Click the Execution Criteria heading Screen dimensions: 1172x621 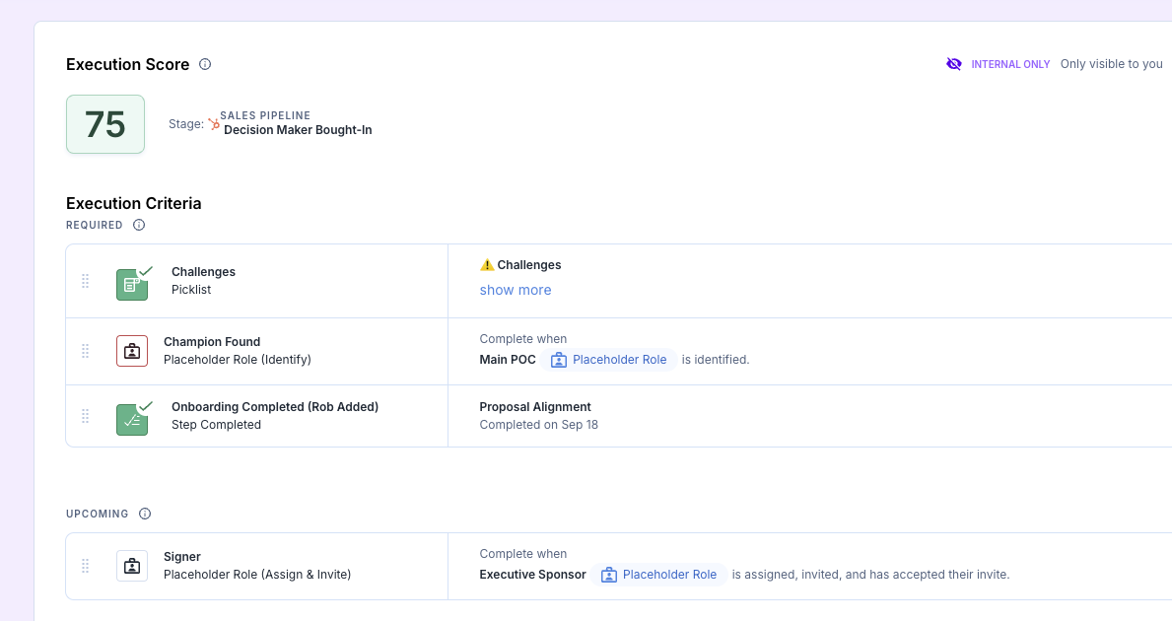134,203
